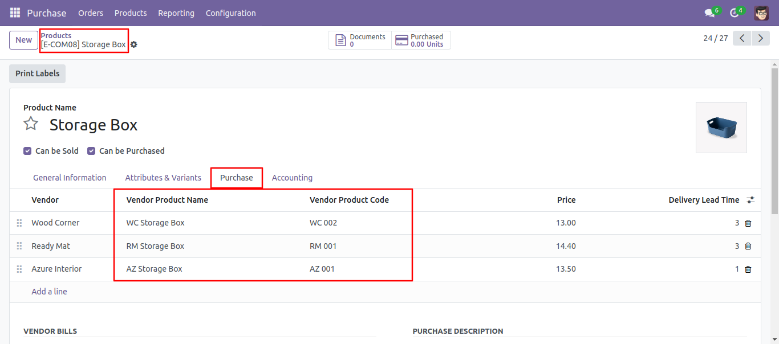Open optional columns settings dropdown
Screen dimensions: 779x344
(x=750, y=200)
